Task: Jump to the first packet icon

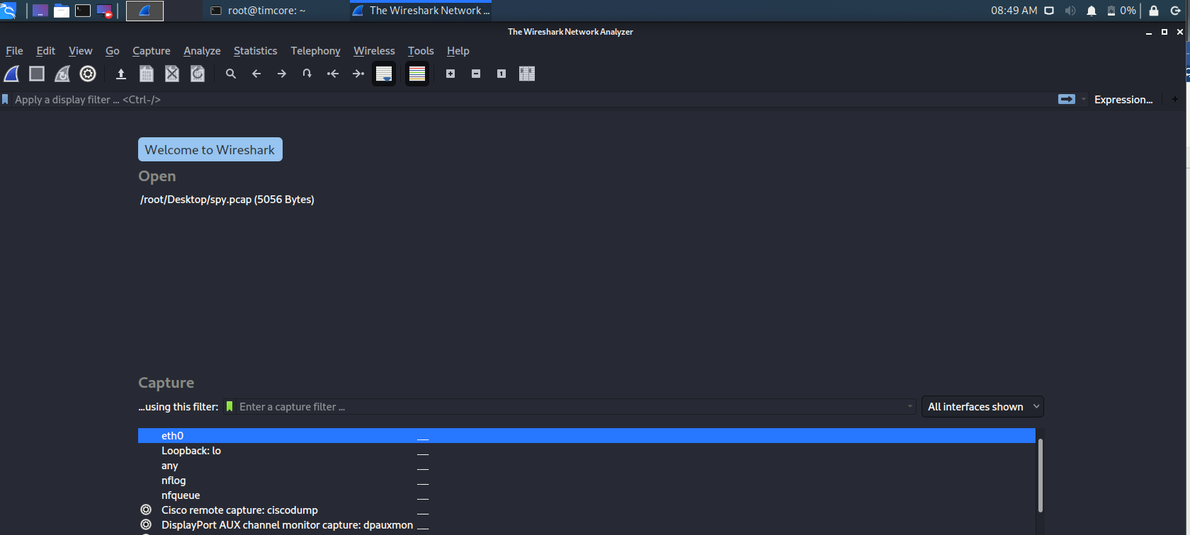Action: tap(332, 74)
